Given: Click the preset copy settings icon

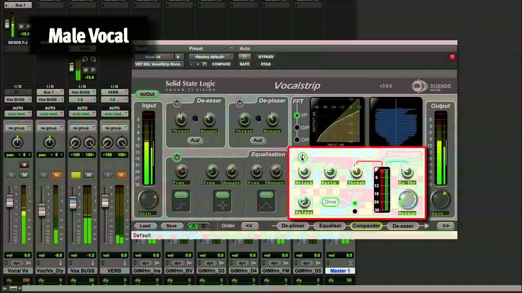Looking at the screenshot, I should 204,64.
